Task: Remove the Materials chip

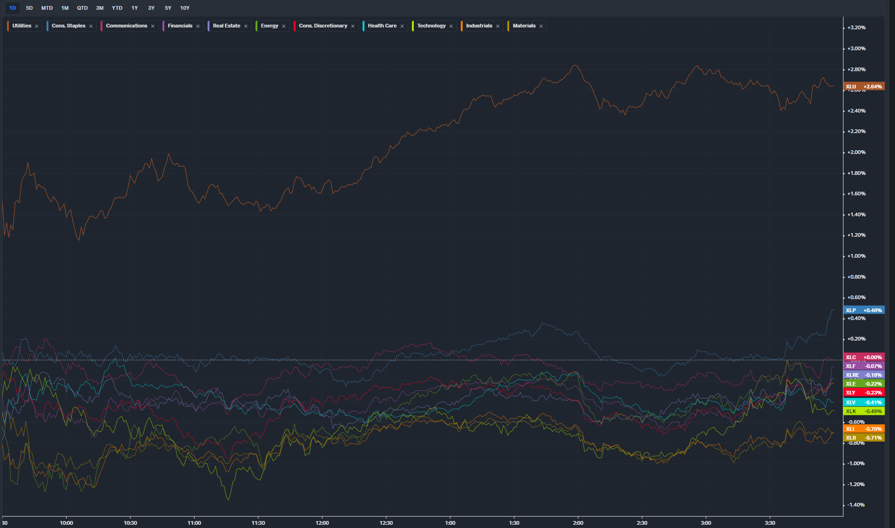Action: pos(541,26)
